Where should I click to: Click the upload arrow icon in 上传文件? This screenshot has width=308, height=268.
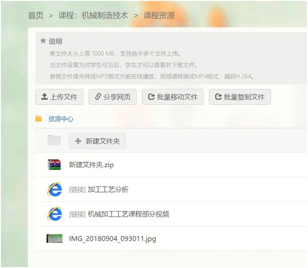[44, 97]
